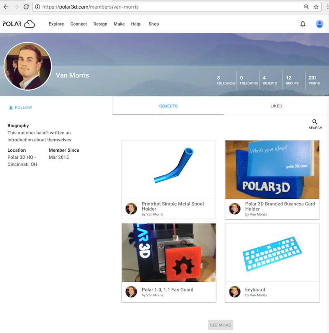This screenshot has height=333, width=329.
Task: Click the avatar on Business Card Holder card
Action: (x=235, y=209)
